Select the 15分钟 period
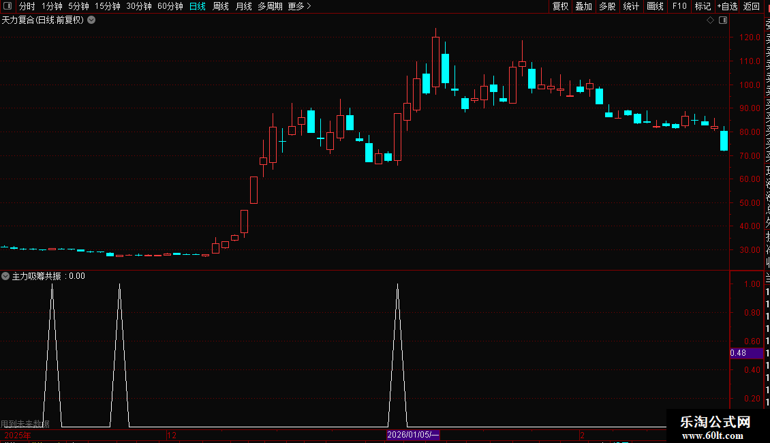Image resolution: width=770 pixels, height=443 pixels. pos(108,6)
